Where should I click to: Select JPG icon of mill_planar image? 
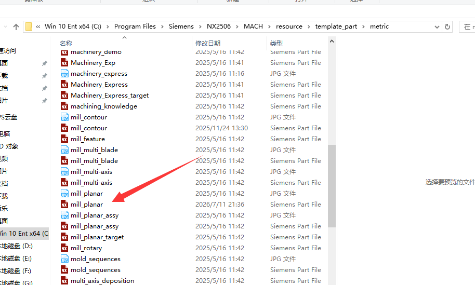(64, 193)
